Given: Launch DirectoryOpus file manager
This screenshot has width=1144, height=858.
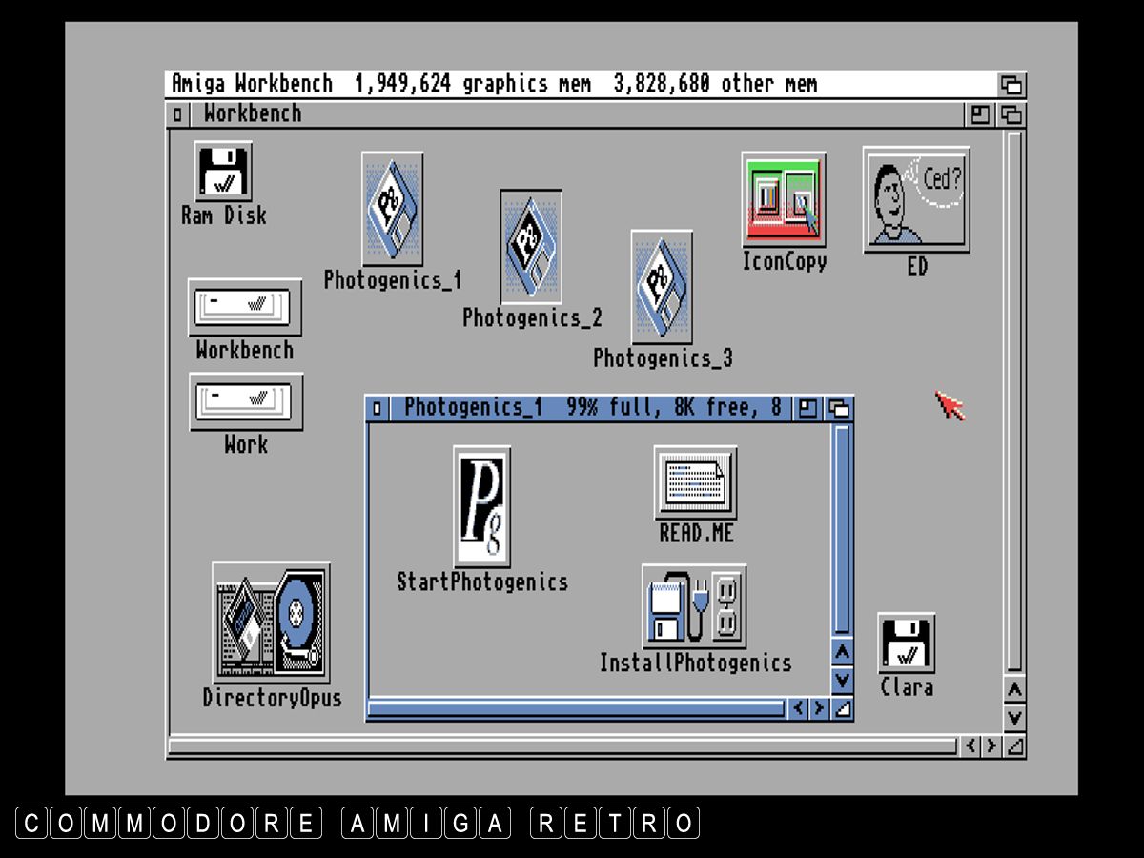Looking at the screenshot, I should (272, 623).
